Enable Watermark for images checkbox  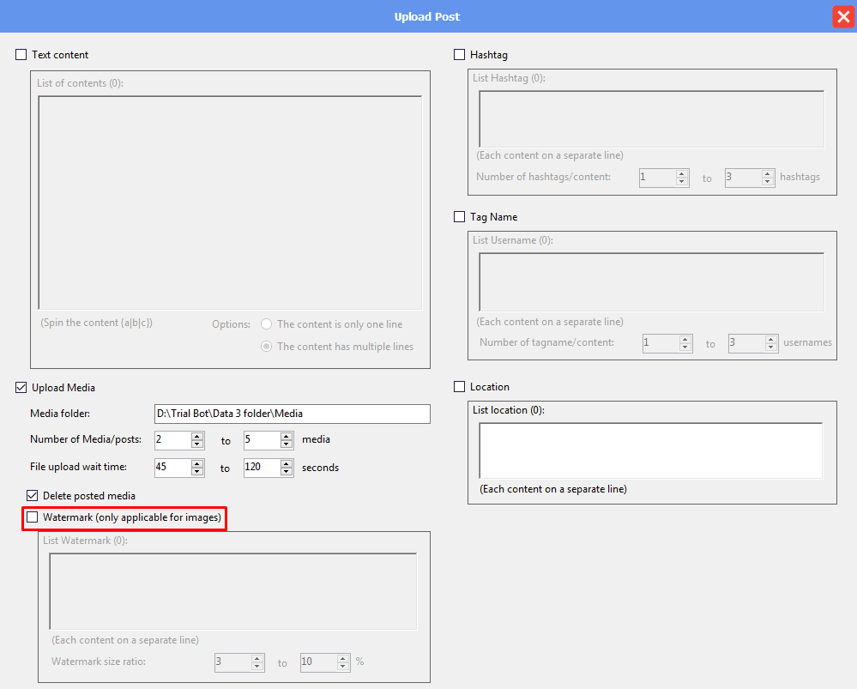(x=33, y=517)
